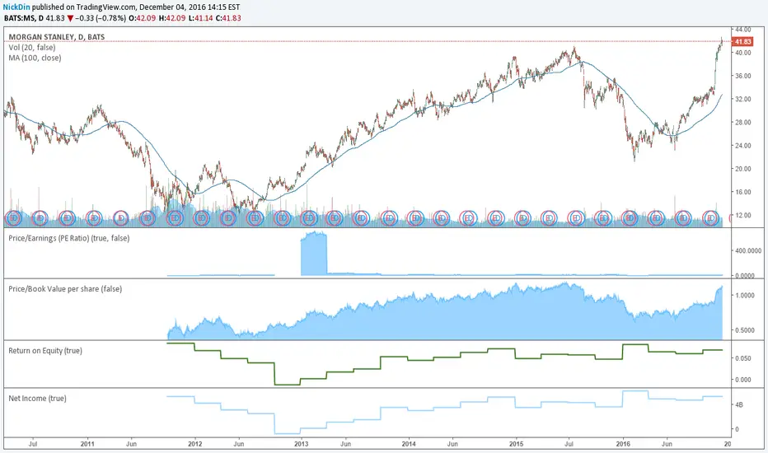The height and width of the screenshot is (453, 768).
Task: Click the 20.00 price axis label
Action: (x=743, y=169)
